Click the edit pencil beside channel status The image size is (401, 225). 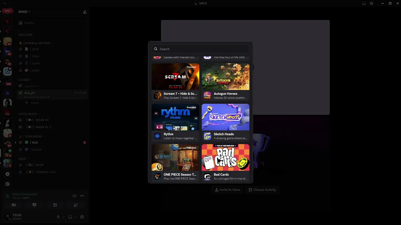click(48, 97)
